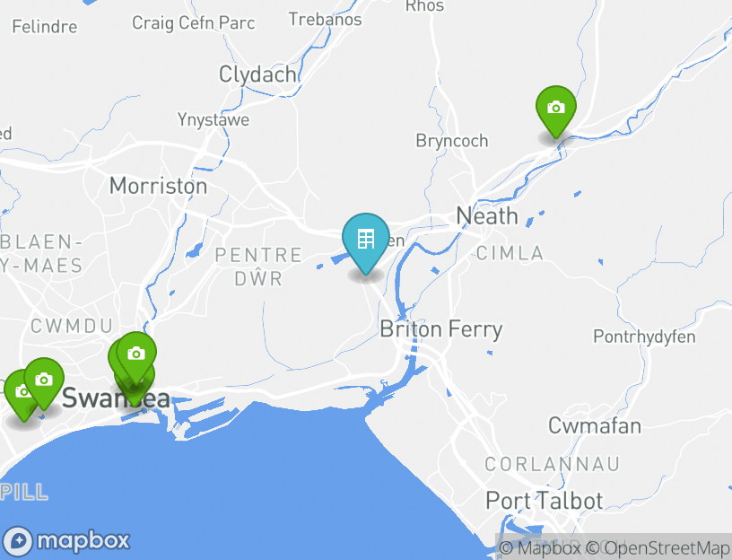Screen dimensions: 732x560
Task: Click the Mapbox compass logo icon
Action: tap(18, 541)
